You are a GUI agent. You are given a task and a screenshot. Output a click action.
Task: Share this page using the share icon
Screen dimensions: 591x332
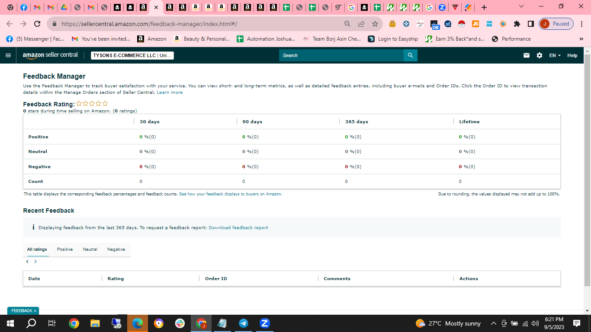(361, 24)
